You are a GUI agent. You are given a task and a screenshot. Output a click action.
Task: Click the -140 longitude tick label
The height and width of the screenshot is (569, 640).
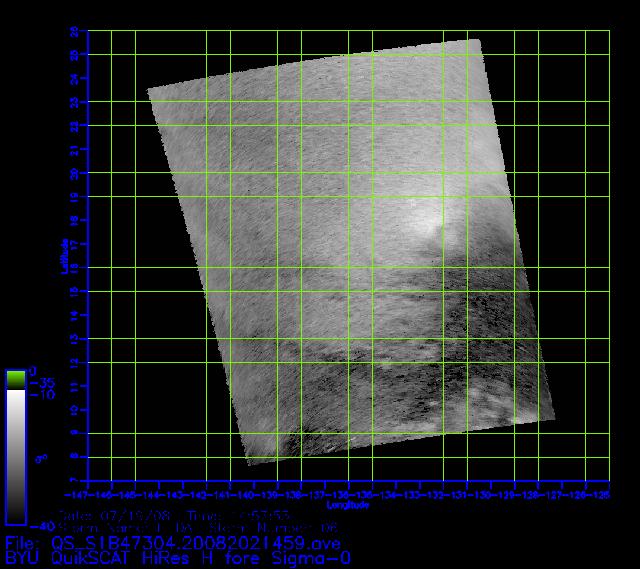coord(242,494)
